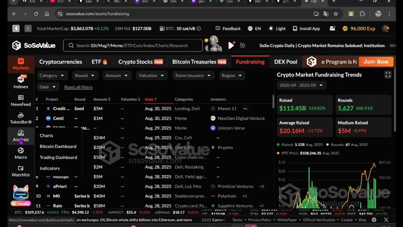Open the Amount filter dropdown
403x227 pixels.
[x=116, y=75]
